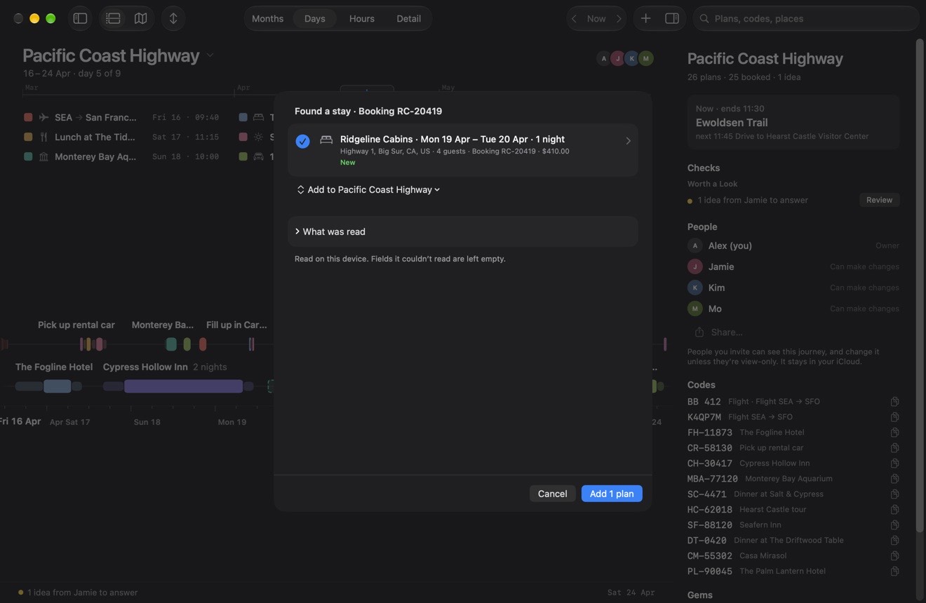Switch to Days view

click(x=314, y=18)
